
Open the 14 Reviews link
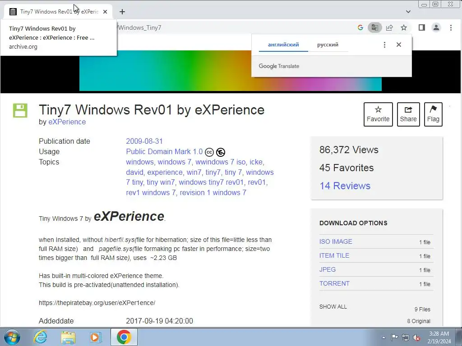point(345,186)
